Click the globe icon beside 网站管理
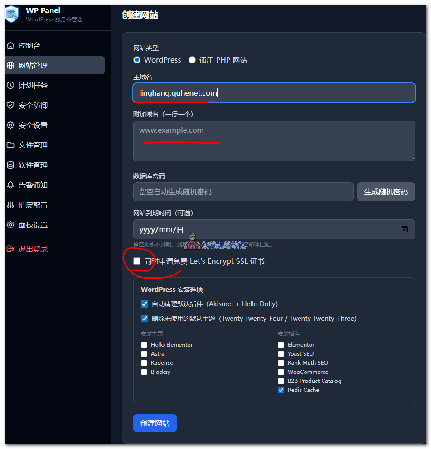 pyautogui.click(x=10, y=65)
